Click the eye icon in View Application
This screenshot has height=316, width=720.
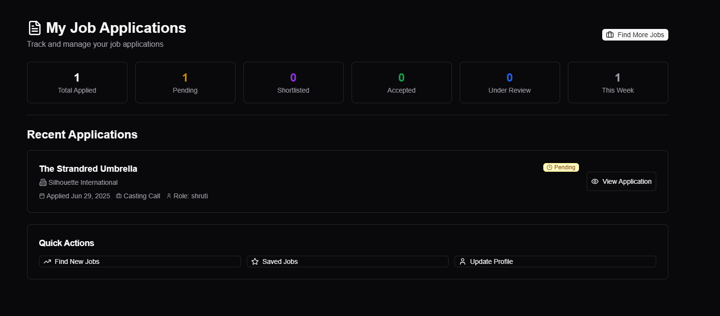595,181
